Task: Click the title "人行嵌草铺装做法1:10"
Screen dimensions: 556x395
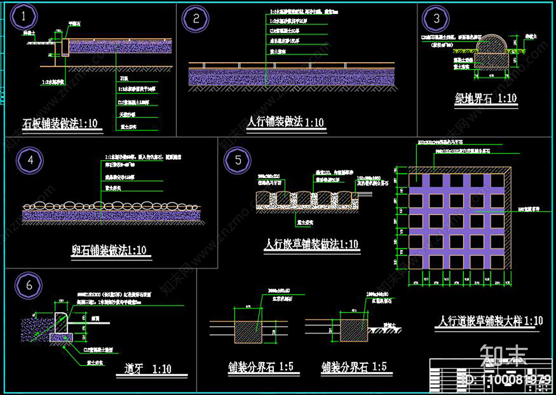Action: (x=311, y=244)
